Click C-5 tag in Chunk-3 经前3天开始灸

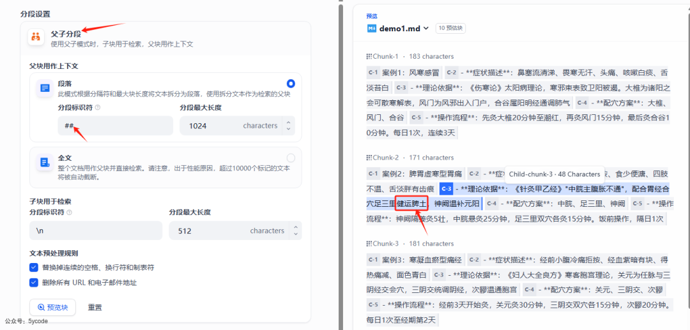tap(373, 305)
